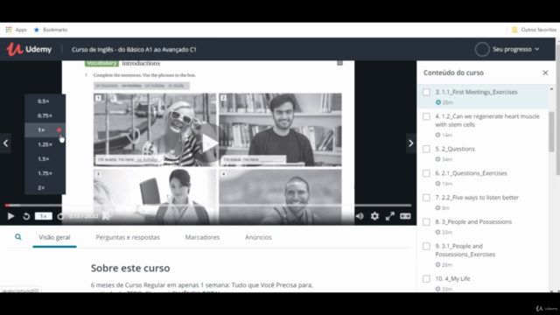Open the search magnifier icon below video
This screenshot has height=315, width=560.
click(x=18, y=237)
